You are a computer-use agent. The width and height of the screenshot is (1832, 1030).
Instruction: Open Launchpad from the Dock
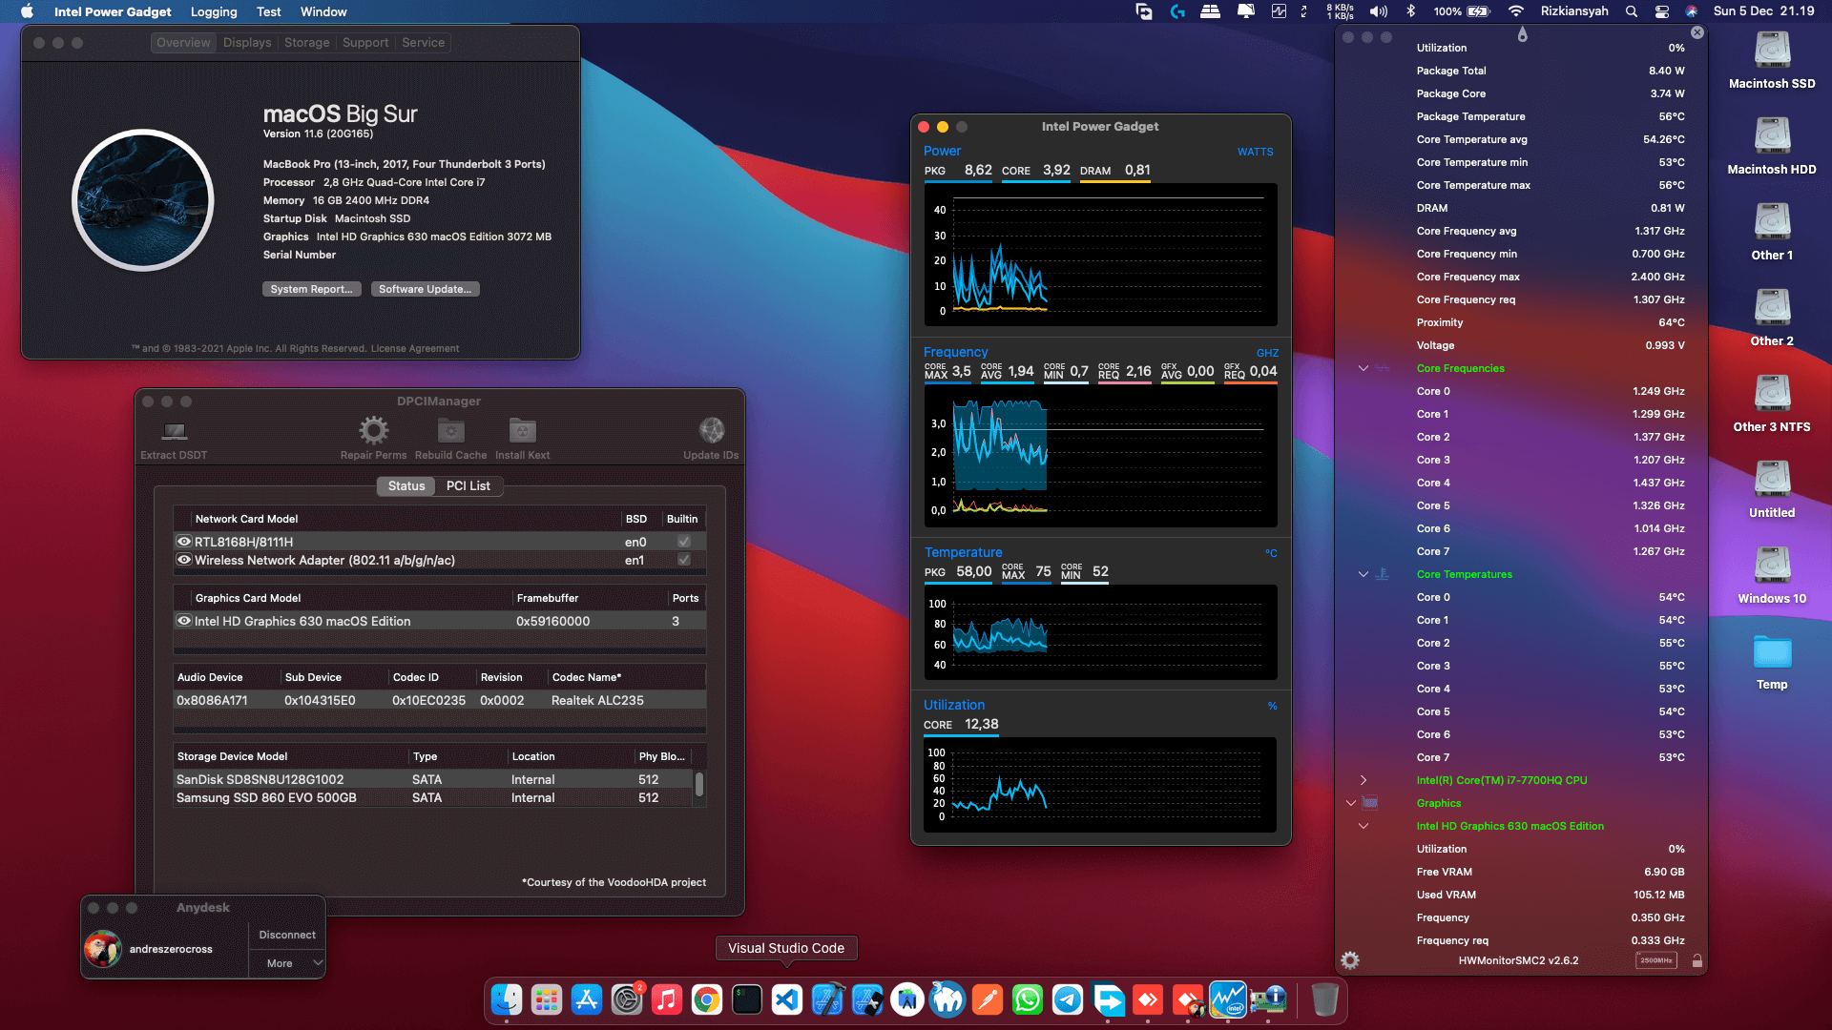(x=547, y=999)
